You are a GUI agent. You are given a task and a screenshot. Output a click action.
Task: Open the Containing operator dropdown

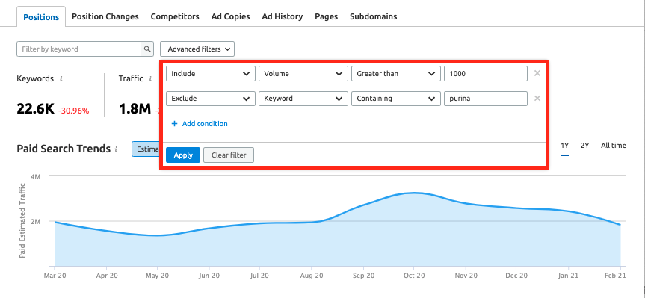pos(396,99)
